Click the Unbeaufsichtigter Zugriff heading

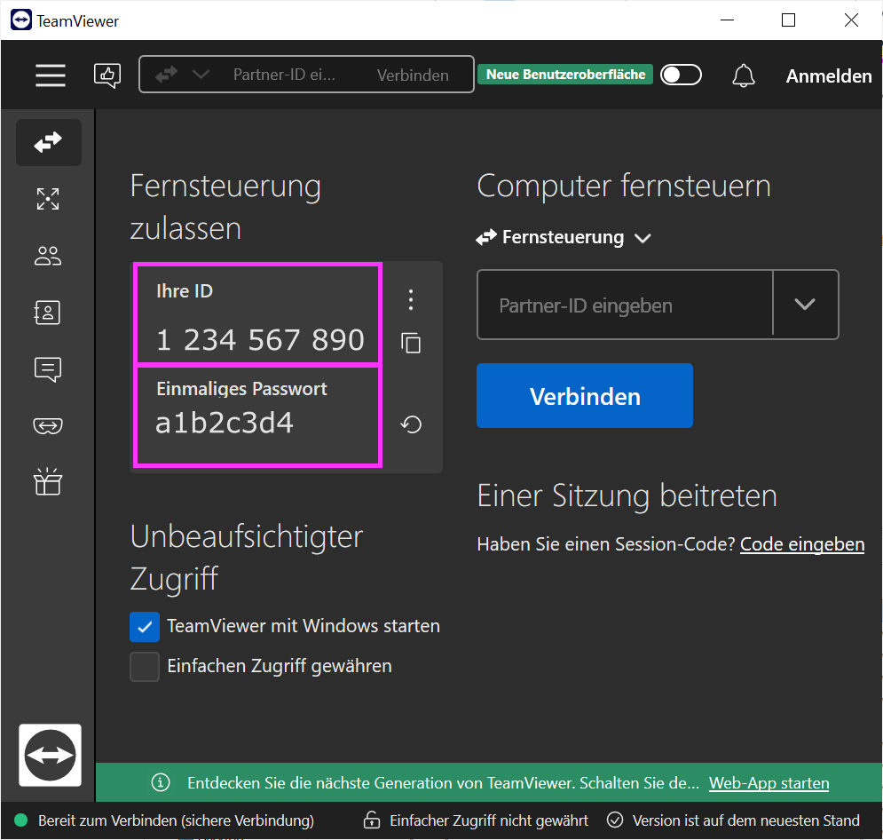pyautogui.click(x=246, y=557)
